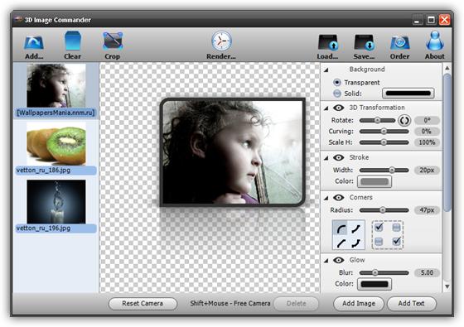Viewport: 464px width, 327px height.
Task: Click the Blur value 5.00
Action: pos(427,272)
